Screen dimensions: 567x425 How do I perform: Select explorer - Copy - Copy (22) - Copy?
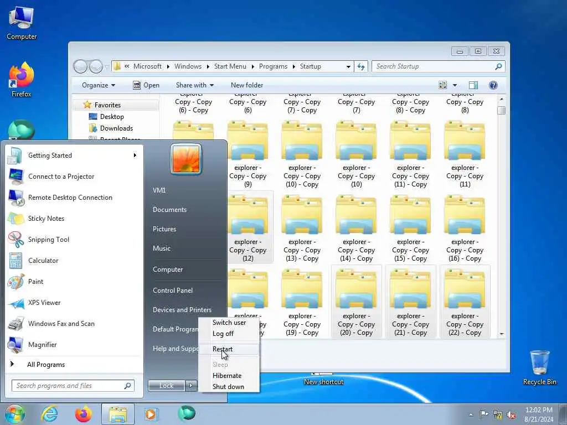coord(465,302)
